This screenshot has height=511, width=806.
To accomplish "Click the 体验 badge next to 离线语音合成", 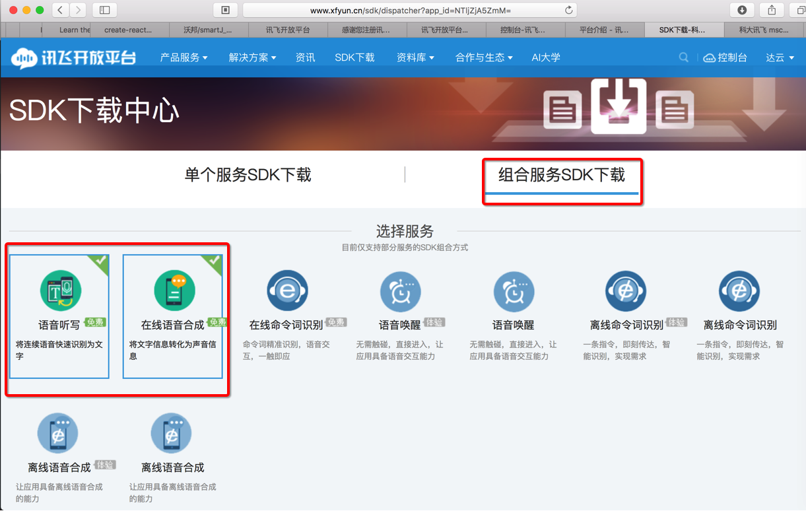I will coord(105,465).
